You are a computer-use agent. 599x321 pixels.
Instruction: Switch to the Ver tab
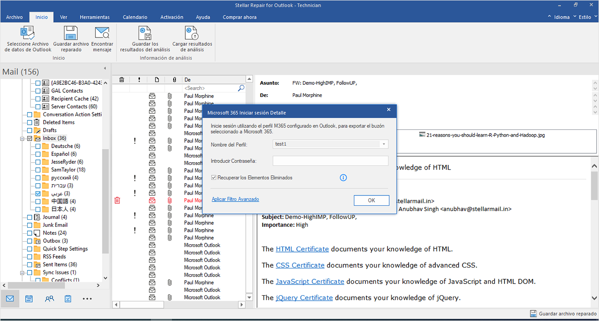64,17
